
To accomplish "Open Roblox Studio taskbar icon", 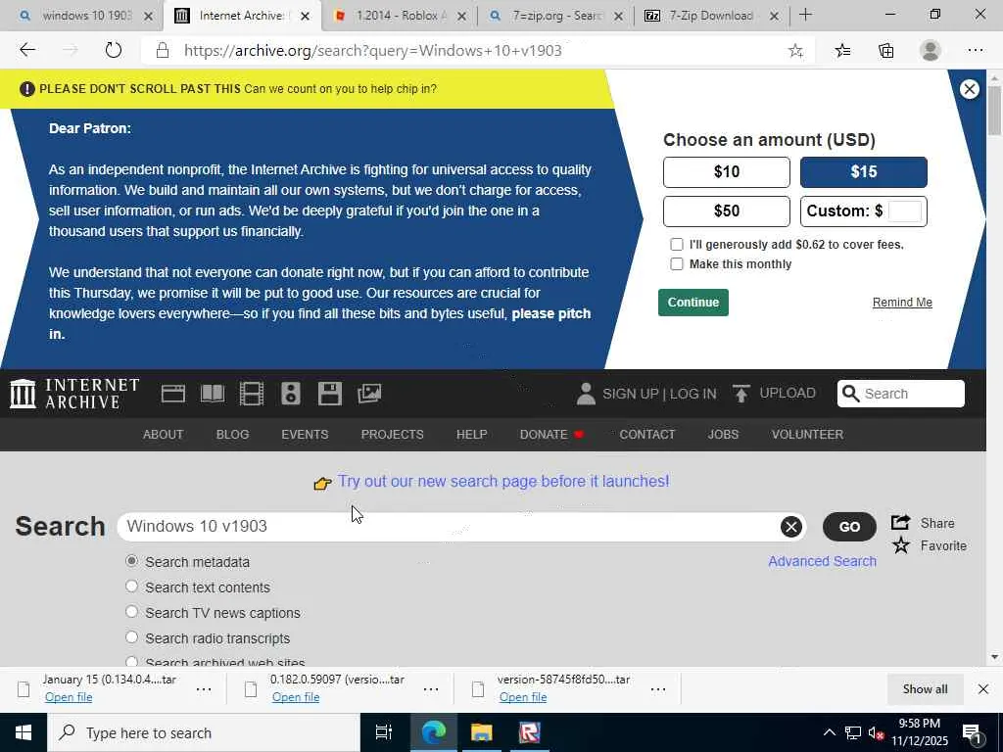I will [529, 732].
